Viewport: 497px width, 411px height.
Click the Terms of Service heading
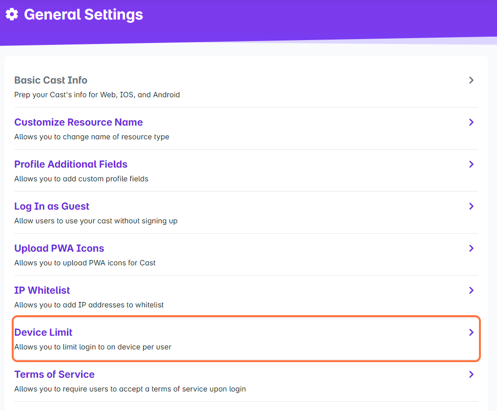54,374
